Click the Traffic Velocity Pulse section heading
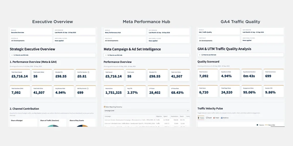The height and width of the screenshot is (146, 293). pos(210,108)
